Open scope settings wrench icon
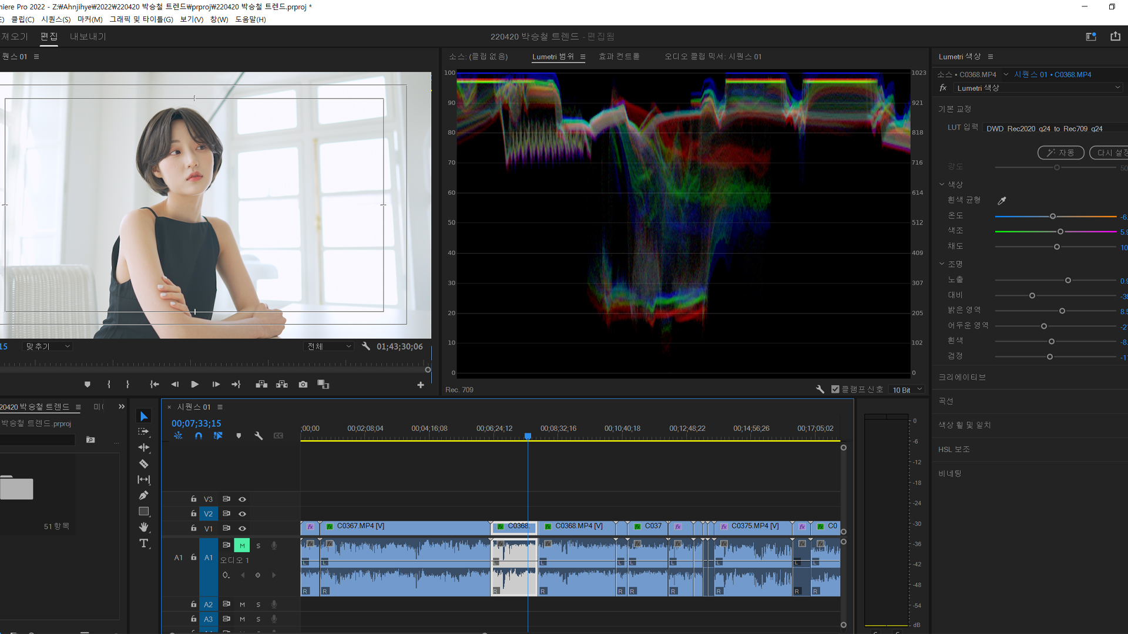 pos(820,390)
